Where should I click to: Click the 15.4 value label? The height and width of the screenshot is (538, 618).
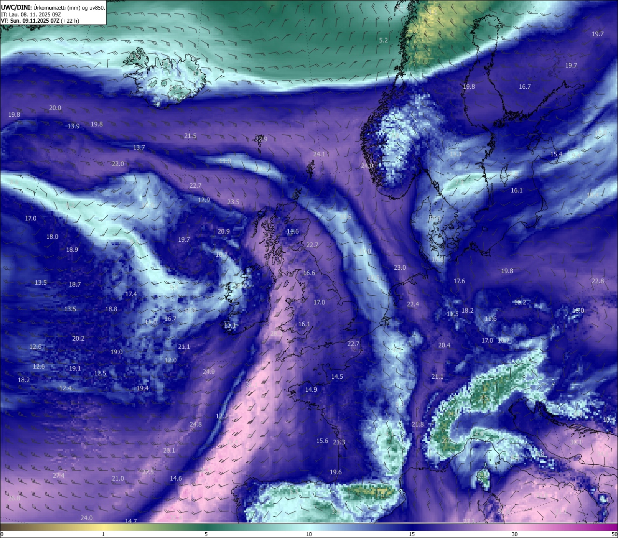click(x=556, y=154)
